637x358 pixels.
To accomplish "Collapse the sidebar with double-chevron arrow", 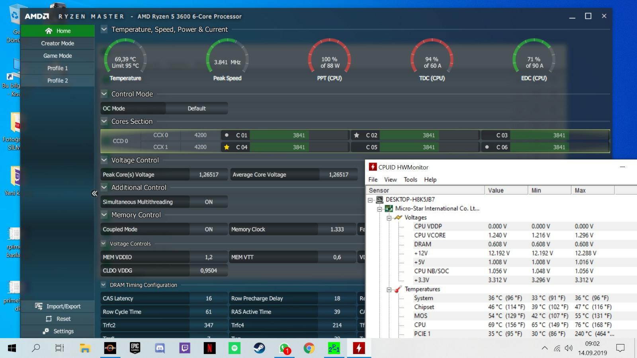I will pos(94,193).
